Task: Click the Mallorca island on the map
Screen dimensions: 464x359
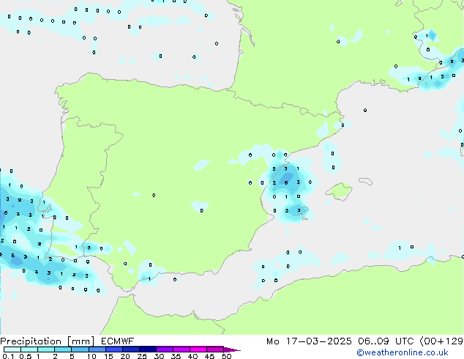Action: [x=339, y=191]
